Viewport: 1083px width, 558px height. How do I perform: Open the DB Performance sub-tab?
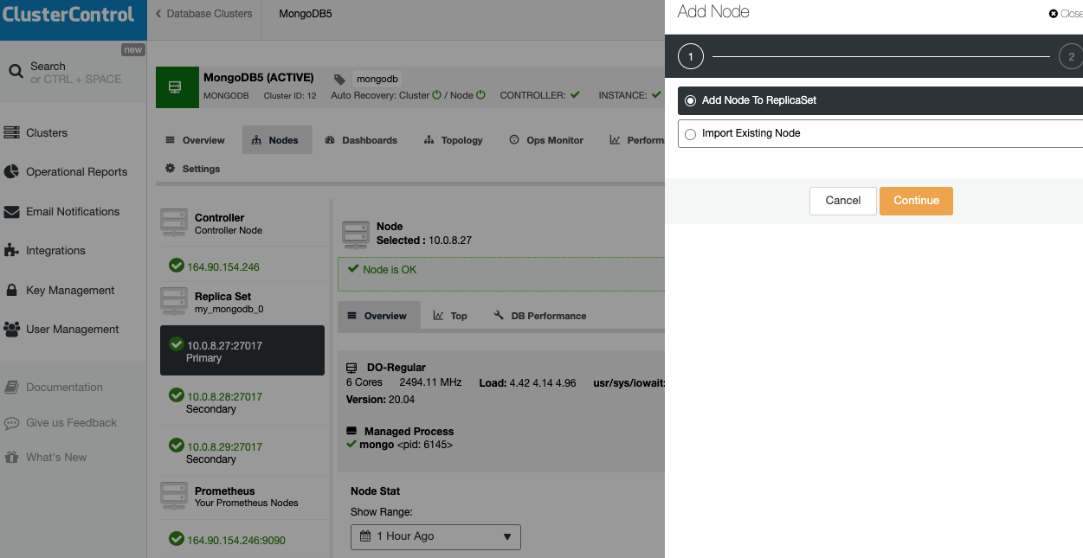(x=540, y=316)
